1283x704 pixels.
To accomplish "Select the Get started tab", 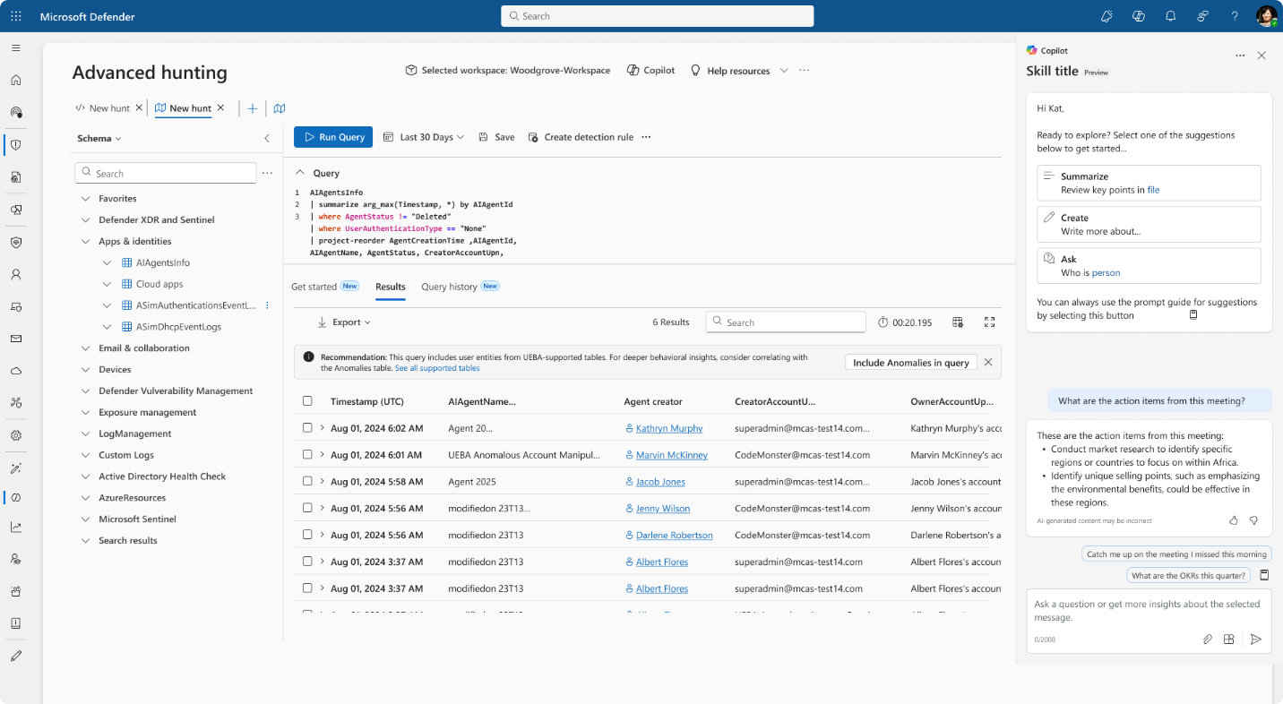I will 314,286.
